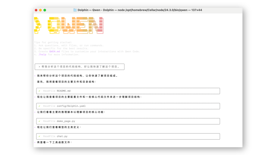Click the folder icon in the title bar
Image resolution: width=276 pixels, height=155 pixels.
75,10
